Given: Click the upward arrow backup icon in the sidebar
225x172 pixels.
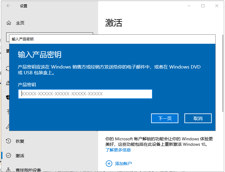Looking at the screenshot, I should click(x=8, y=112).
